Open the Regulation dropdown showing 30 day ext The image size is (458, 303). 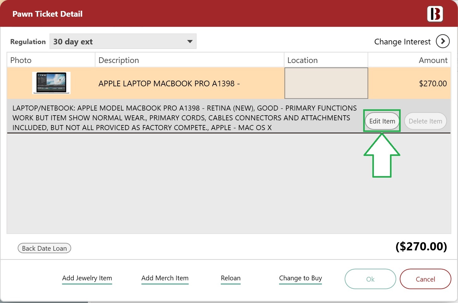123,41
